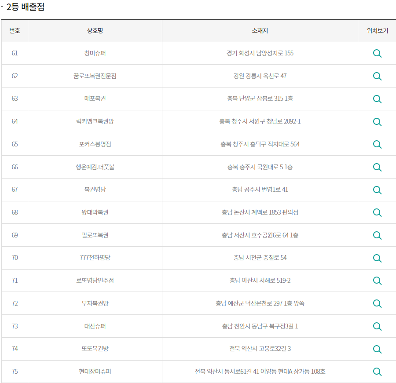Click location magnifier for 행운예감.더풋볼

point(377,167)
